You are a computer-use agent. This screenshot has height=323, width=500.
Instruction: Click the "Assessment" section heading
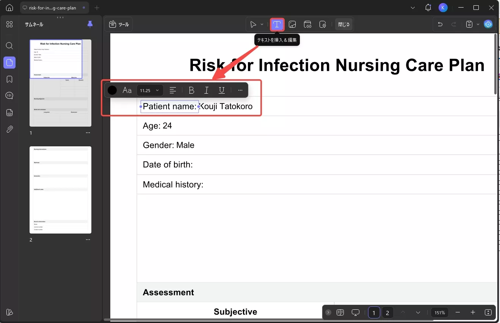(x=168, y=292)
